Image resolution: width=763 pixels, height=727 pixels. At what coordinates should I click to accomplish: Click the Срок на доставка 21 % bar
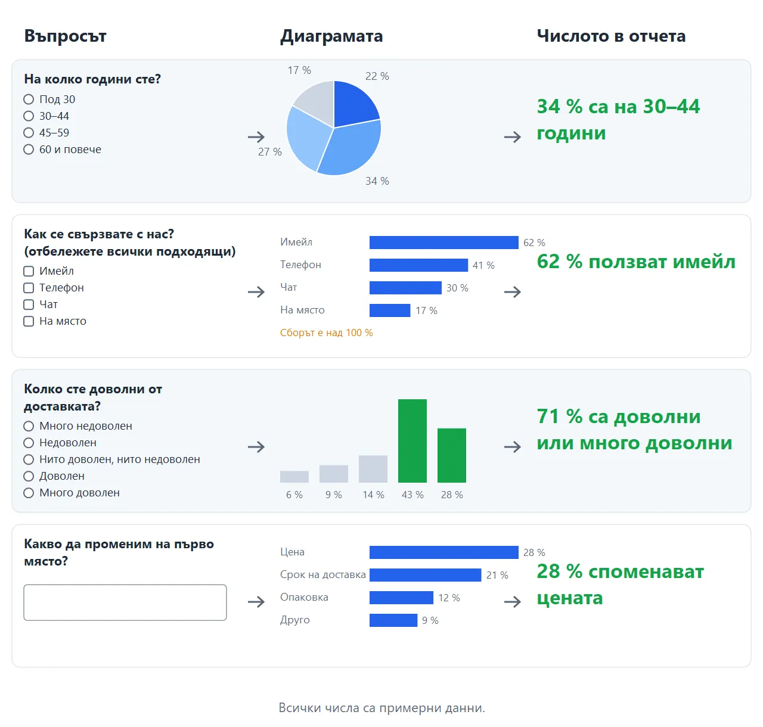coord(426,575)
